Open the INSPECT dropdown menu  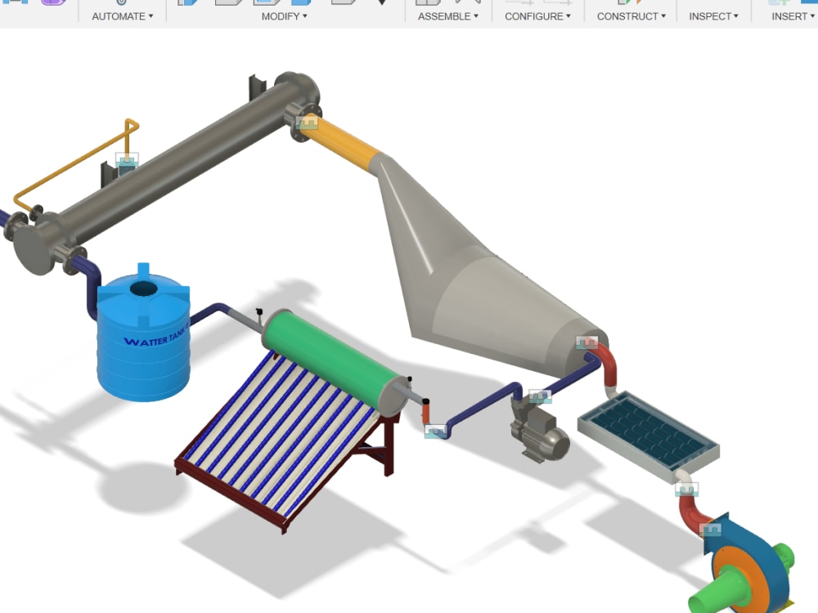point(713,16)
